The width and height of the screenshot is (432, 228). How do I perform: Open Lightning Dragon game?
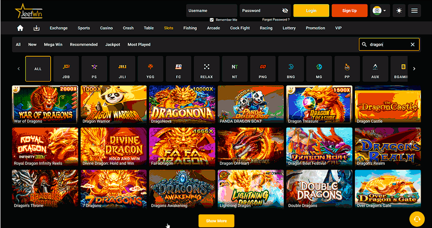251,188
